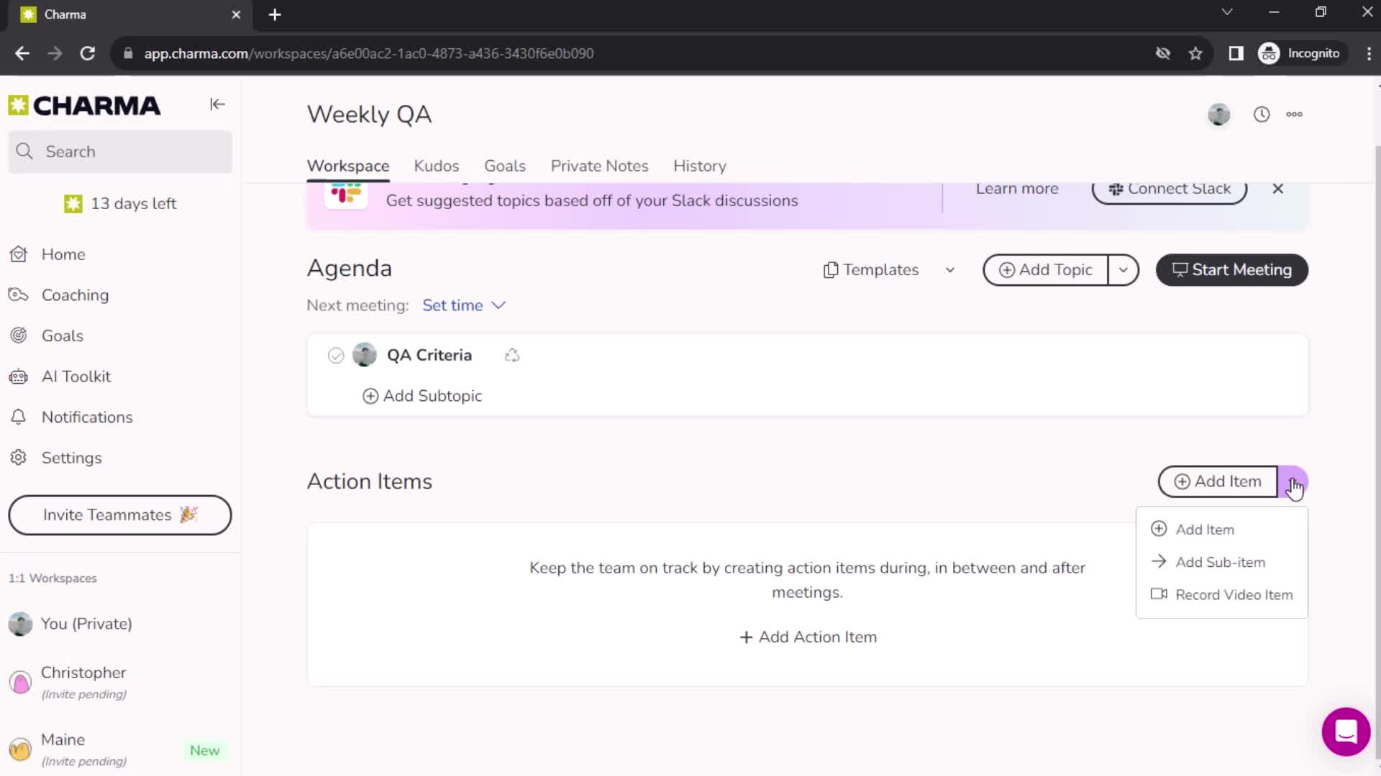Dismiss the Connect Slack banner

[1277, 188]
